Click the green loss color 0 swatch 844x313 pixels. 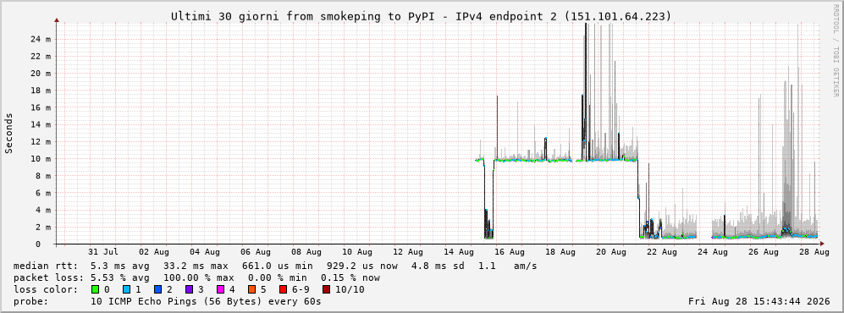(x=96, y=290)
